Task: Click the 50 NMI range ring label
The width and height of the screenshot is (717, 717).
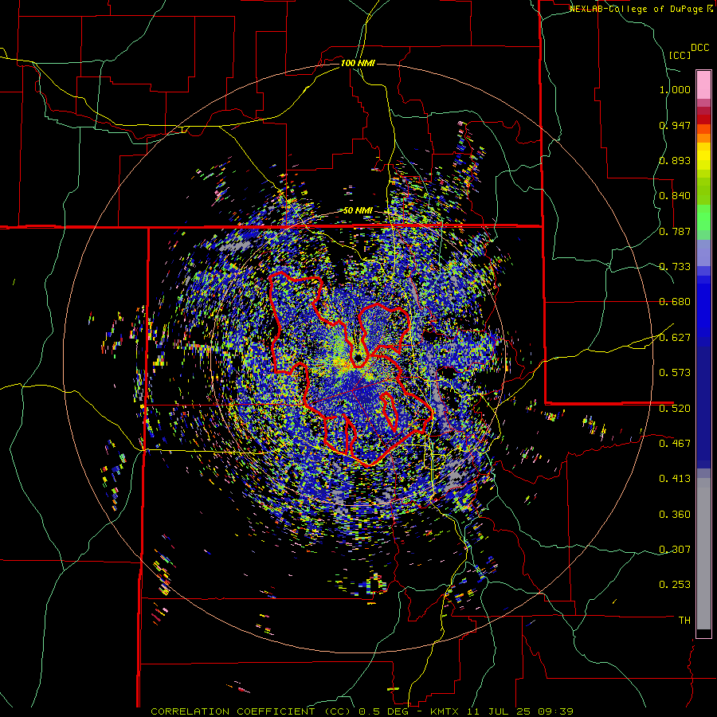Action: (x=358, y=211)
